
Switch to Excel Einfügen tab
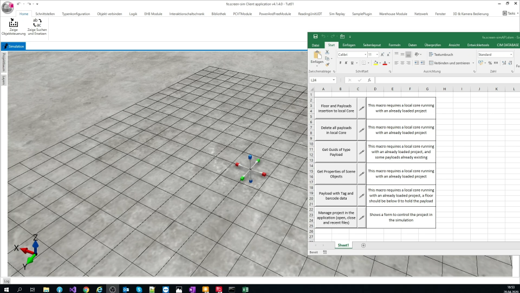click(x=349, y=45)
